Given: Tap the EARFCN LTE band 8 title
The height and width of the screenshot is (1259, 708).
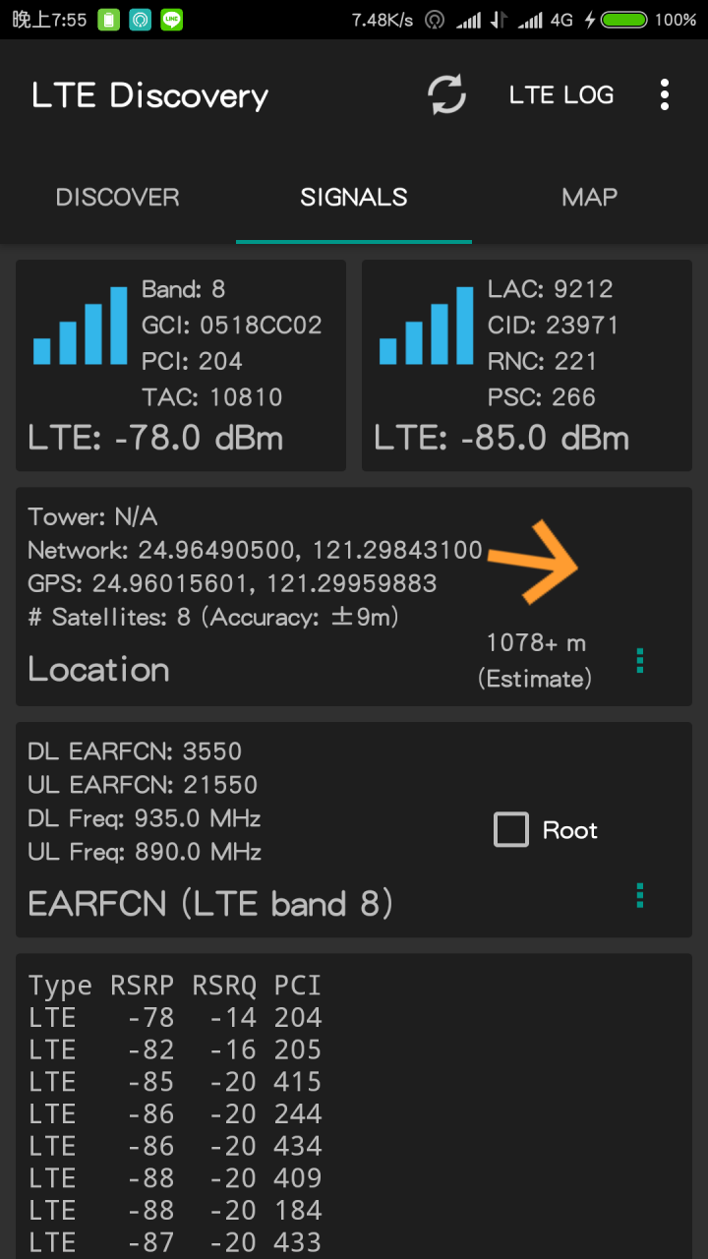Looking at the screenshot, I should pyautogui.click(x=210, y=904).
